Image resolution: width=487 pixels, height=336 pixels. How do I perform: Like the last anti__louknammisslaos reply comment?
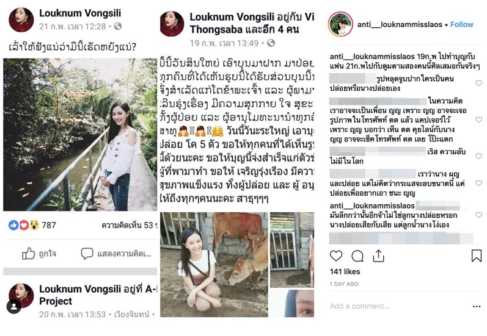pyautogui.click(x=478, y=215)
